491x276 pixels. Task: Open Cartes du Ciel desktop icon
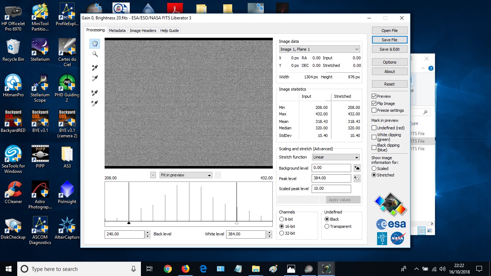[67, 52]
